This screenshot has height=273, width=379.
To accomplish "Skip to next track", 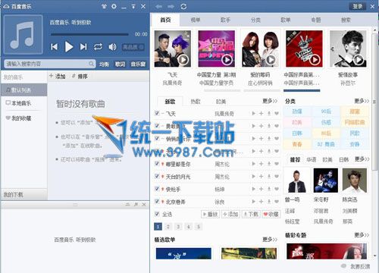I will coord(83,47).
